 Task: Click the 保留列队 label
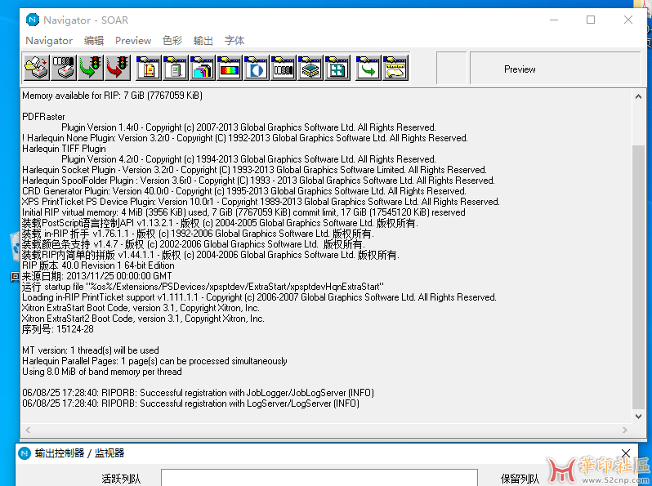(520, 479)
